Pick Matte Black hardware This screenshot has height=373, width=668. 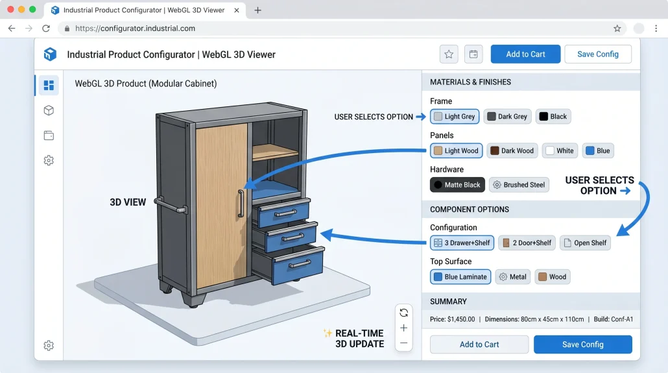tap(457, 185)
